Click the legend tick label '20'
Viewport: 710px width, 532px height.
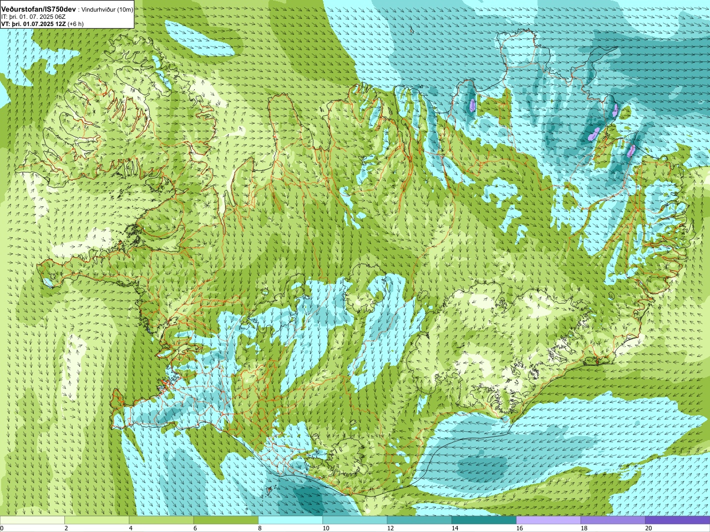(x=648, y=528)
